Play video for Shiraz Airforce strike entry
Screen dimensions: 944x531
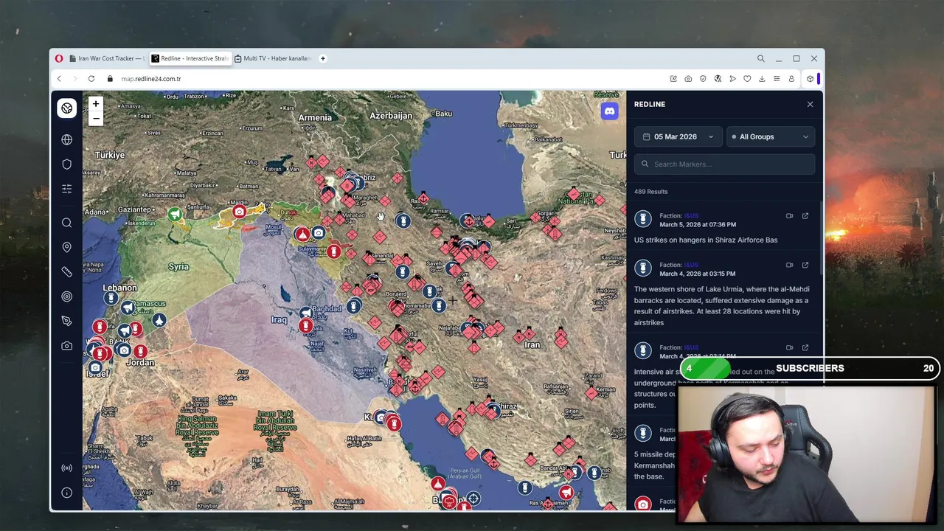789,216
